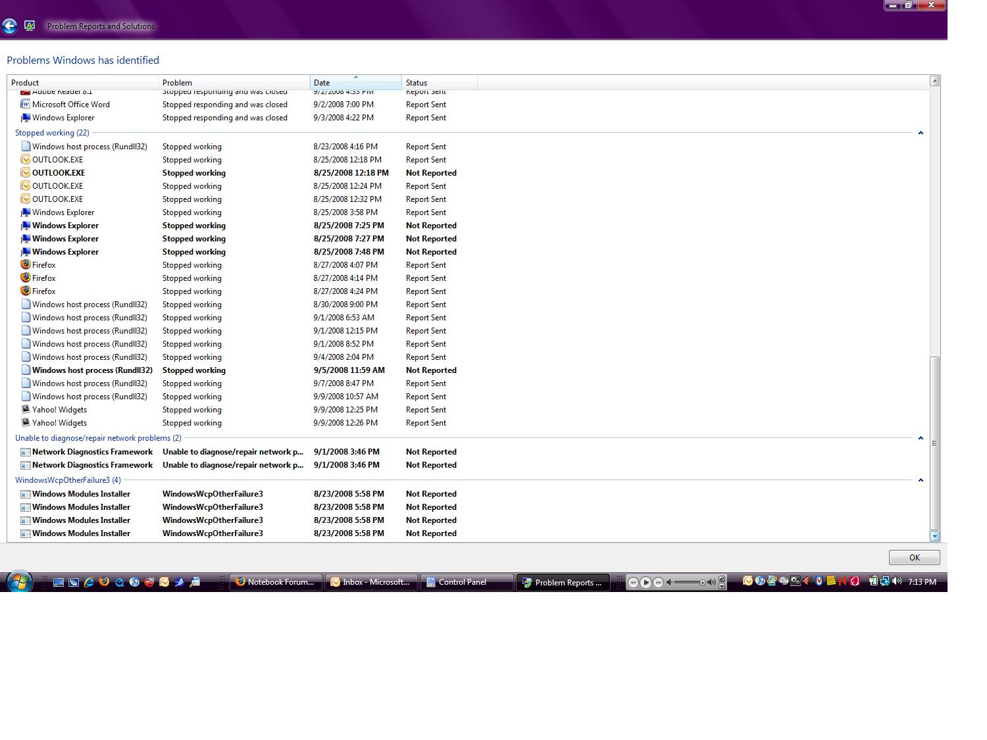Collapse the Unable to diagnose/repair network problems group
The image size is (987, 740).
[x=921, y=438]
